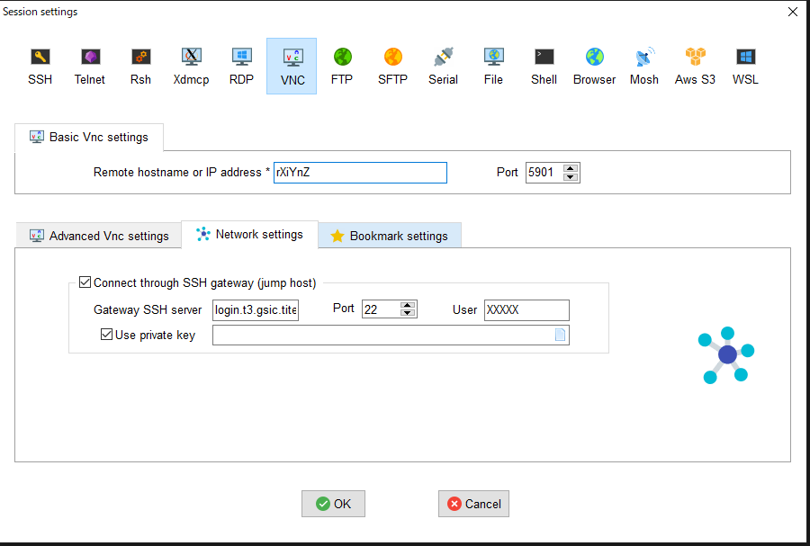Select the RDP session icon
Viewport: 810px width, 546px height.
point(241,67)
